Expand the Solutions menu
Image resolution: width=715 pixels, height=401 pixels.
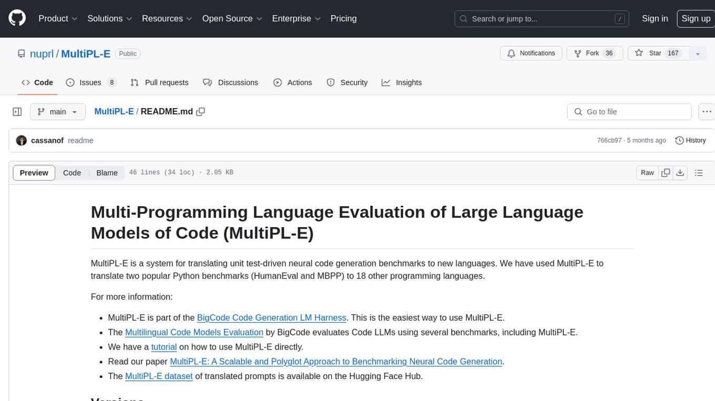110,18
